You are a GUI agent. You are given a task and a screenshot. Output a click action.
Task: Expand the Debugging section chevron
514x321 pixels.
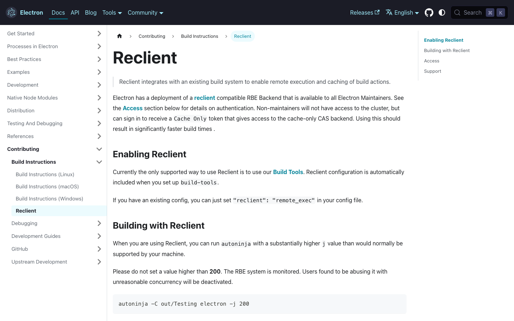99,223
